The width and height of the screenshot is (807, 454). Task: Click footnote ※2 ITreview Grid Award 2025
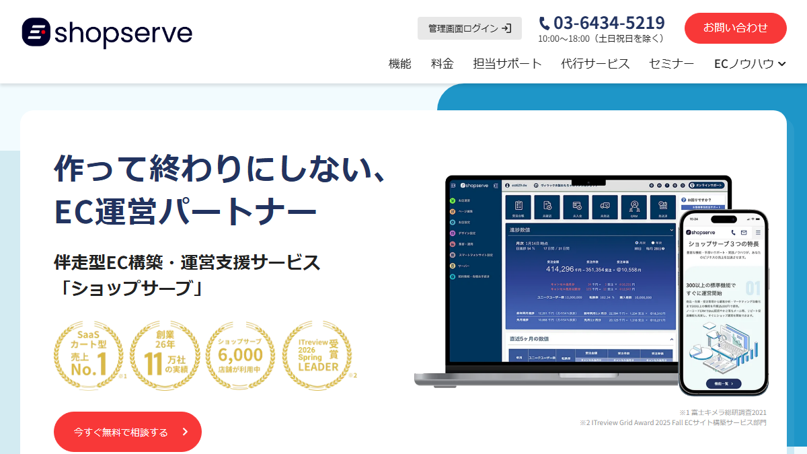(x=673, y=423)
